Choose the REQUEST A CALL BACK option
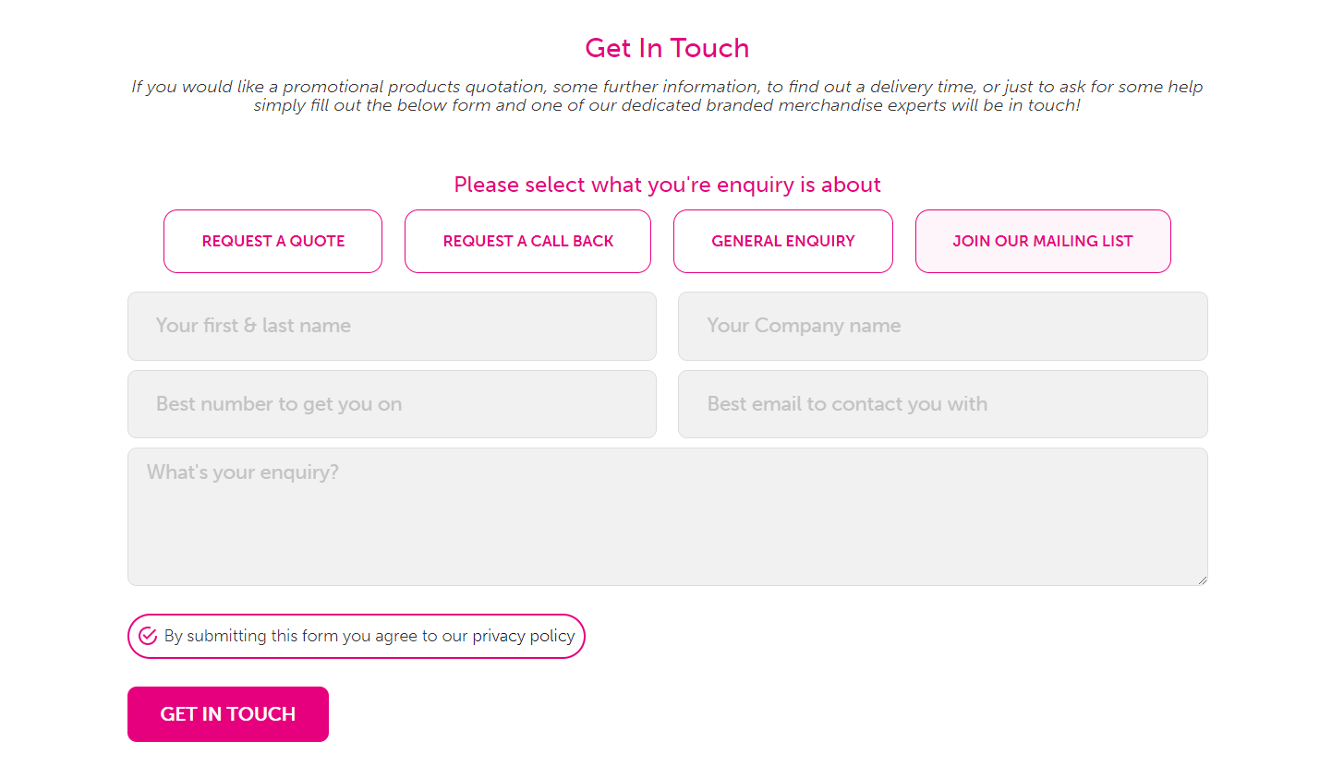This screenshot has height=765, width=1344. click(x=527, y=241)
